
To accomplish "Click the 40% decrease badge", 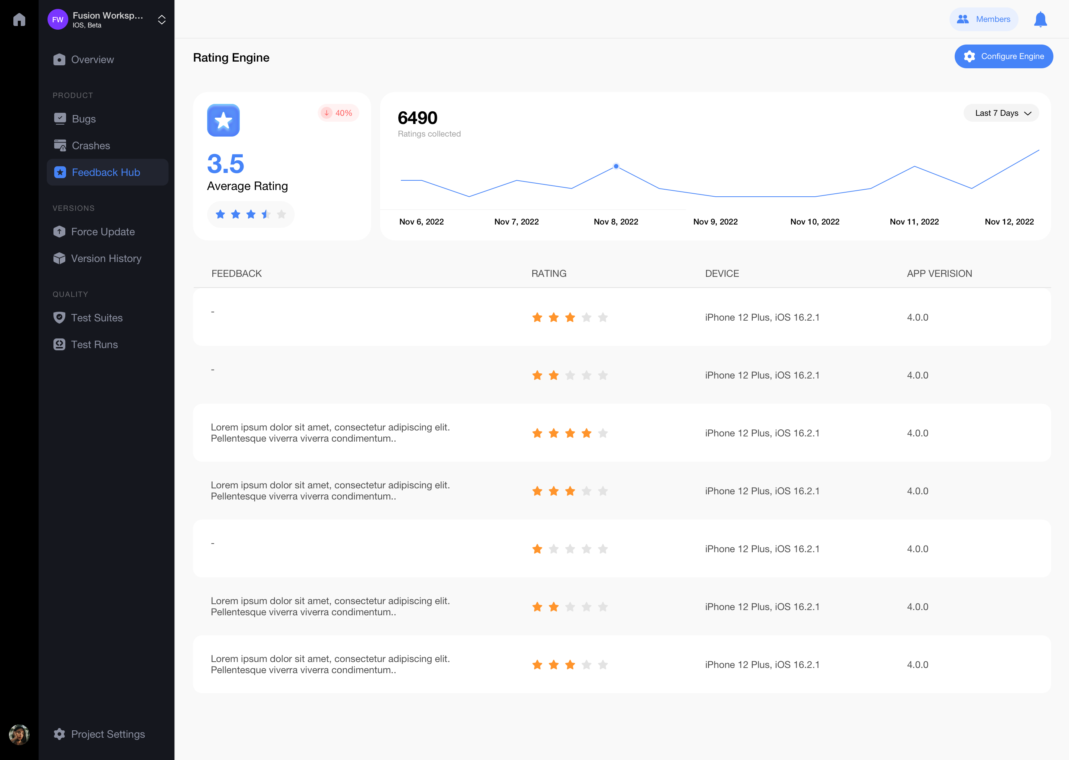I will (338, 113).
